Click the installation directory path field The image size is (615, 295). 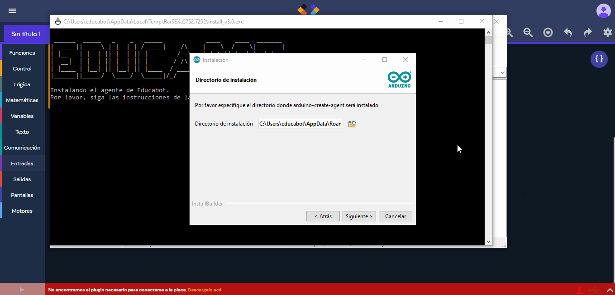(x=300, y=124)
